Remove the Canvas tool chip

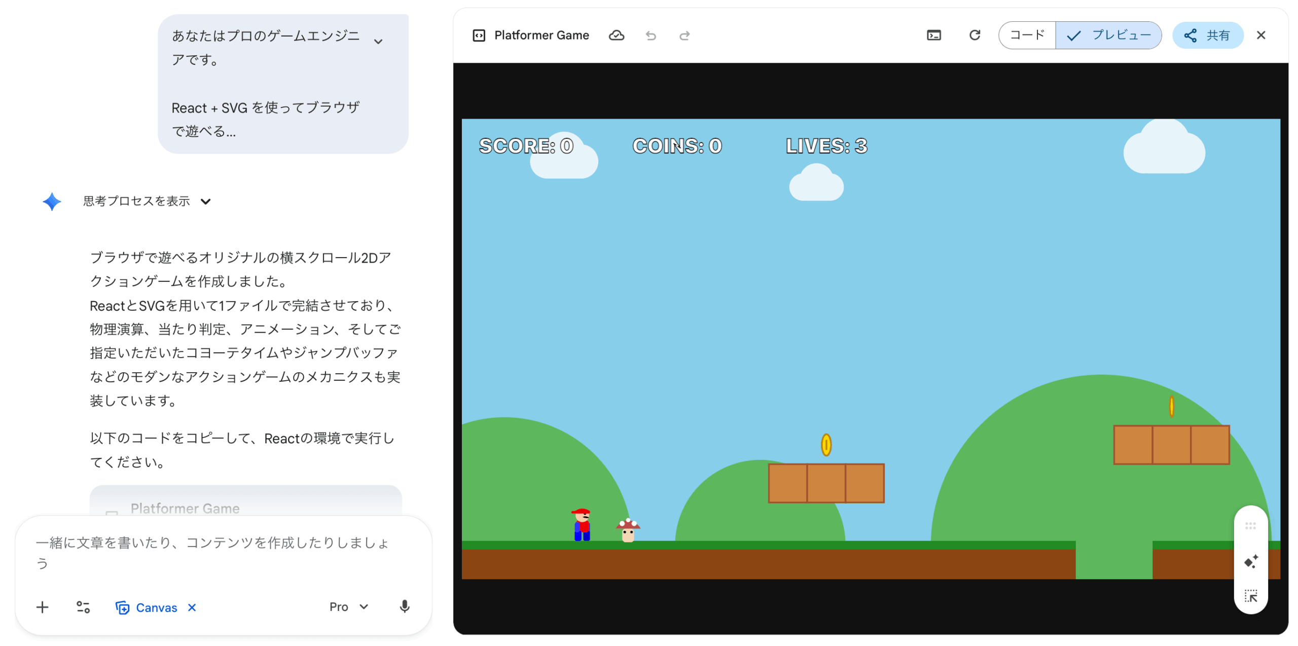click(x=192, y=607)
